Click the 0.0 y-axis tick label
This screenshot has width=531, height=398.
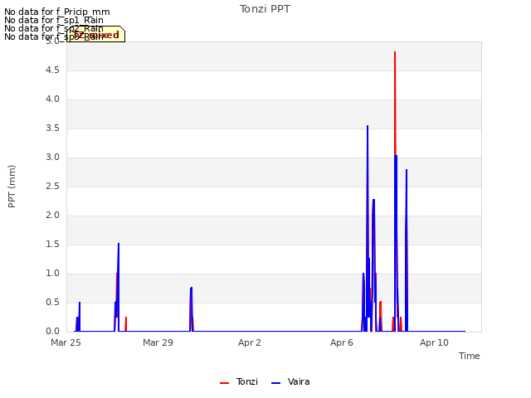pos(52,332)
